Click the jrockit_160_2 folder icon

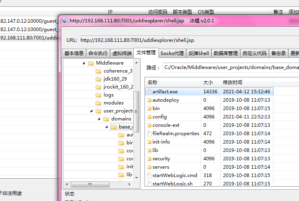pos(98,87)
